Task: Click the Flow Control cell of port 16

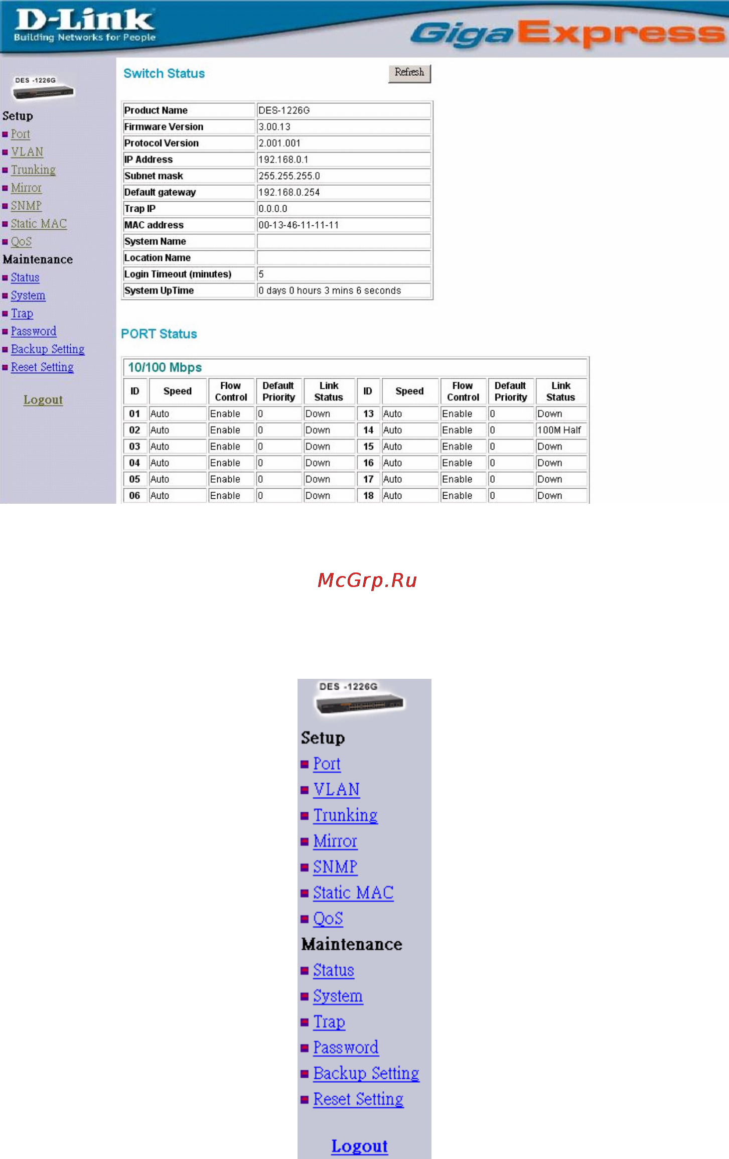Action: [463, 463]
